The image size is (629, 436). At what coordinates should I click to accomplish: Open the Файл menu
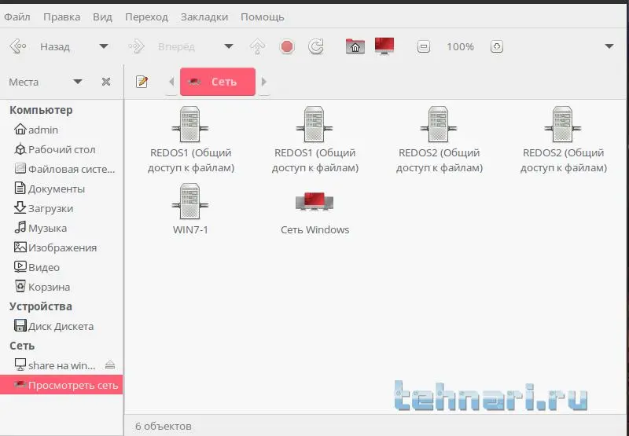coord(17,17)
